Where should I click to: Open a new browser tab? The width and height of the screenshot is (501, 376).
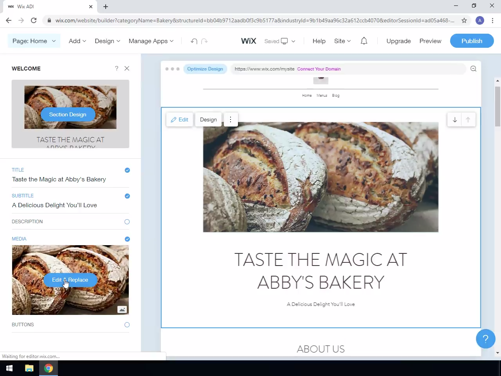coord(106,6)
